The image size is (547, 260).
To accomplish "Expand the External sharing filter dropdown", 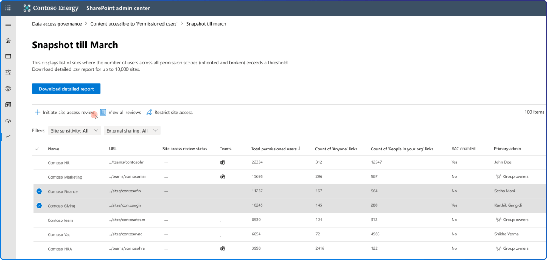I will click(x=132, y=130).
